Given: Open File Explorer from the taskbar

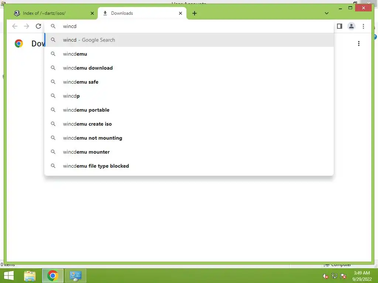Looking at the screenshot, I should (x=30, y=276).
